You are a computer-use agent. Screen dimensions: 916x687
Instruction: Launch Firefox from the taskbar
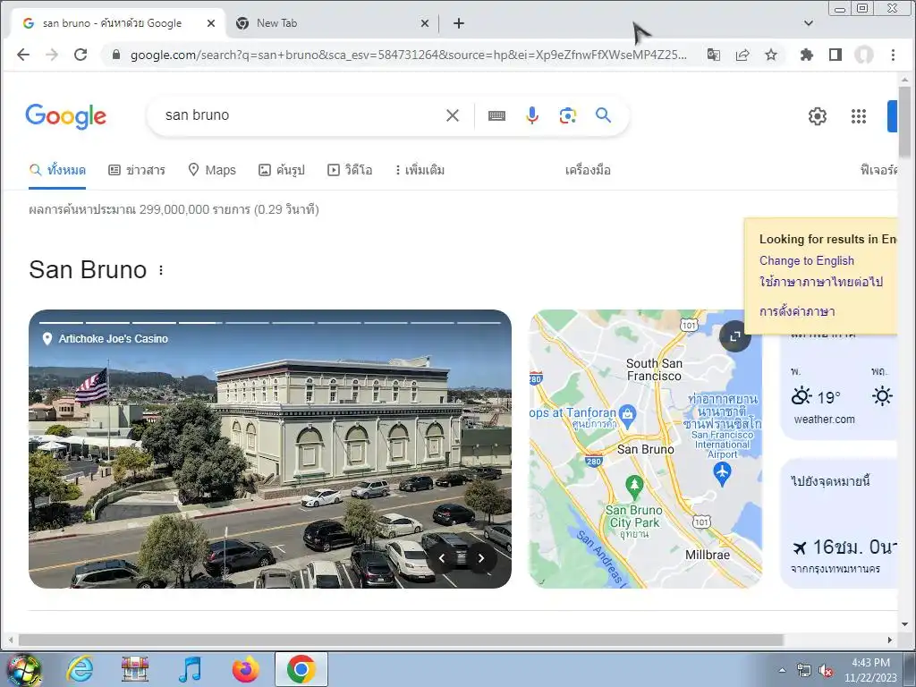click(245, 669)
